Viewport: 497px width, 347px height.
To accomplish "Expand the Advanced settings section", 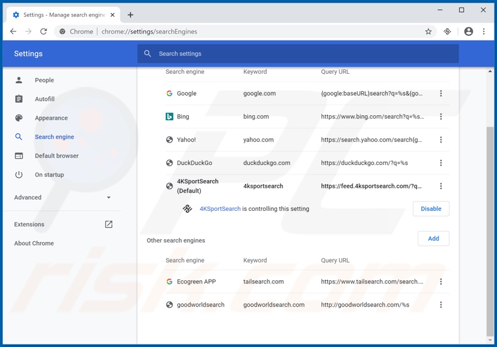I will point(62,197).
